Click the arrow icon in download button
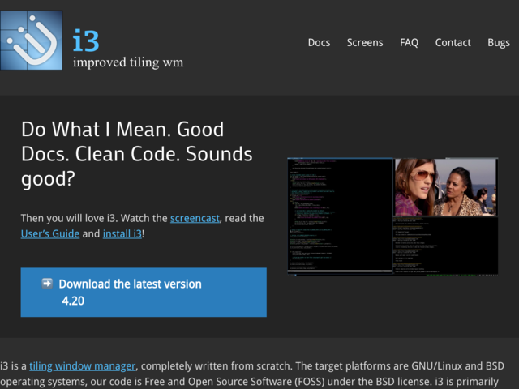Image resolution: width=519 pixels, height=389 pixels. [47, 284]
